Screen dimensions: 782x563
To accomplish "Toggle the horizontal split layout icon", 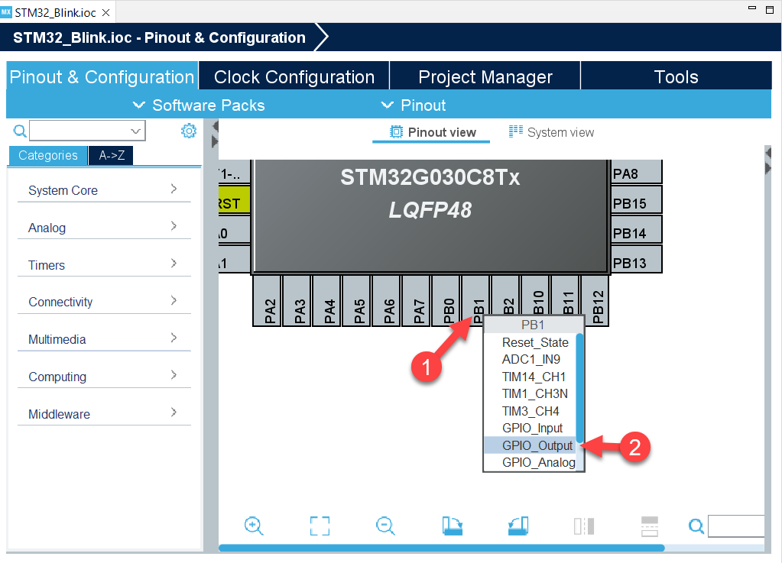I will 650,526.
